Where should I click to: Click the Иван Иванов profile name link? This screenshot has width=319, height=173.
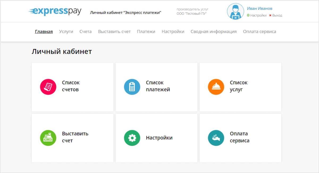pyautogui.click(x=259, y=8)
